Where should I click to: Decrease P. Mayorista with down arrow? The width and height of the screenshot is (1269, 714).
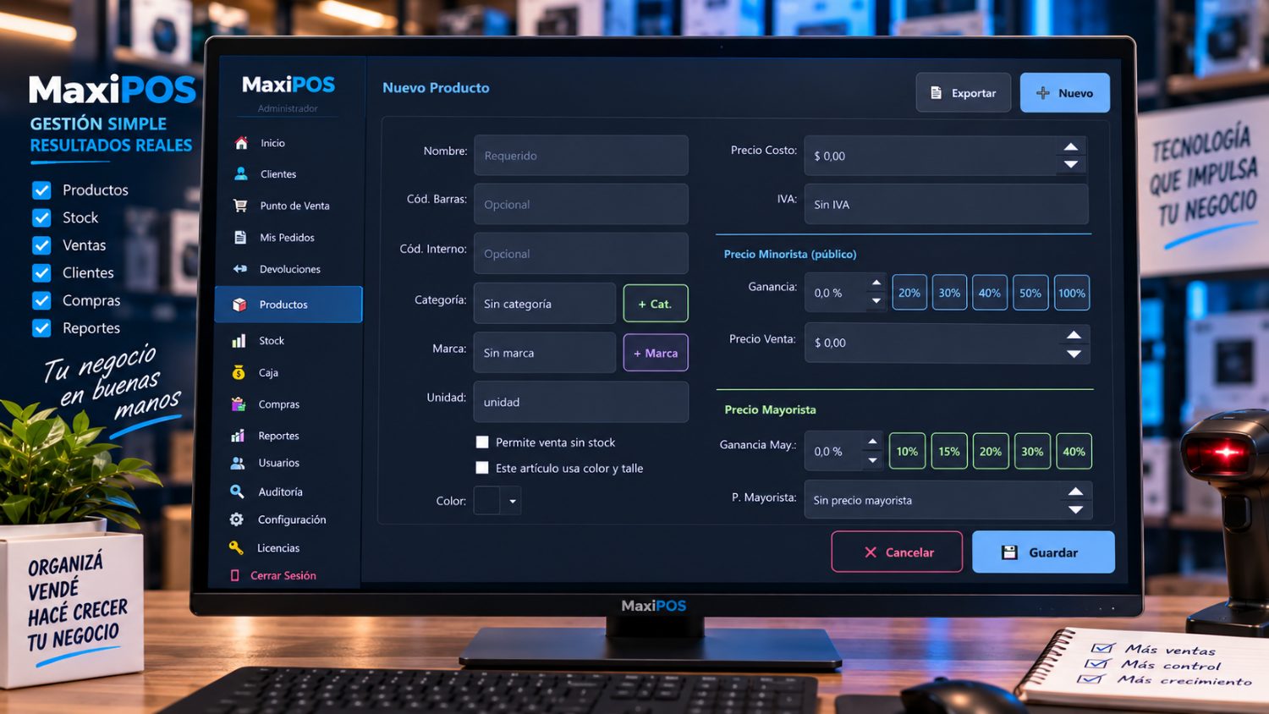tap(1076, 510)
